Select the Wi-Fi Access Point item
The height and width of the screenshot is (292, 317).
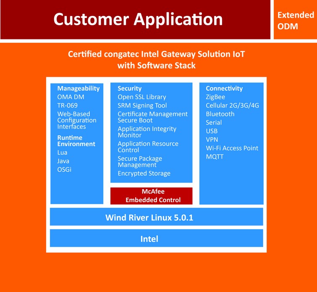232,148
